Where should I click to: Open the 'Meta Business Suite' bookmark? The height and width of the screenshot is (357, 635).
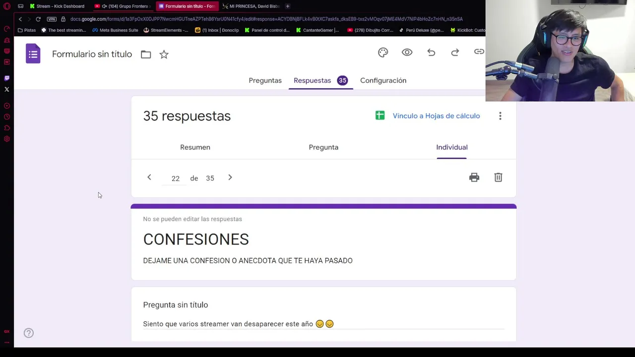[x=115, y=30]
